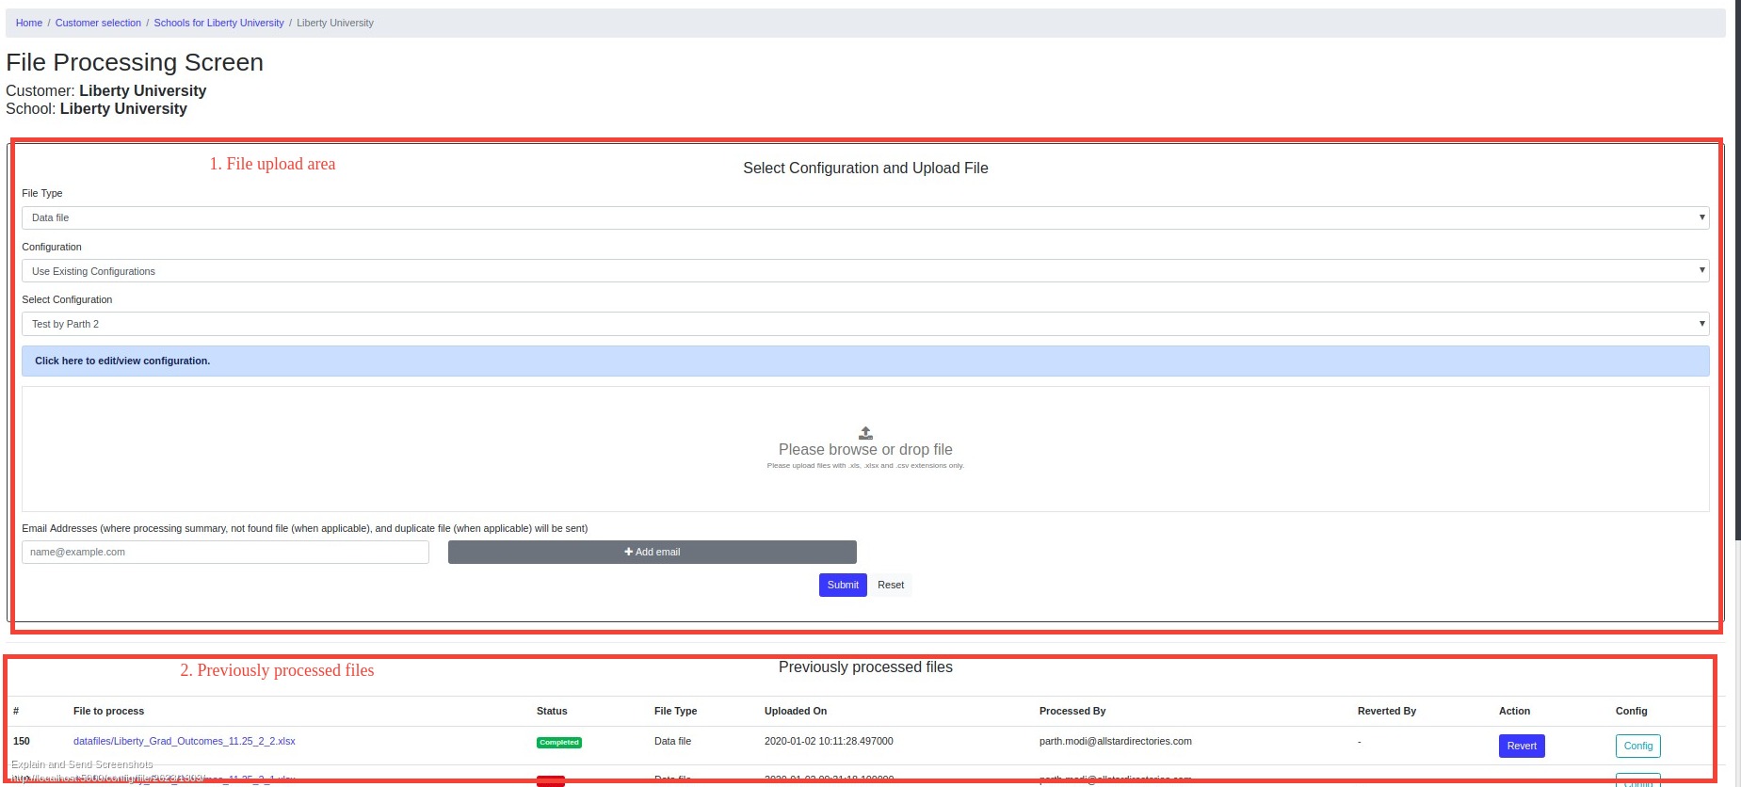
Task: Navigate to Schools for Liberty University breadcrumb
Action: (218, 23)
